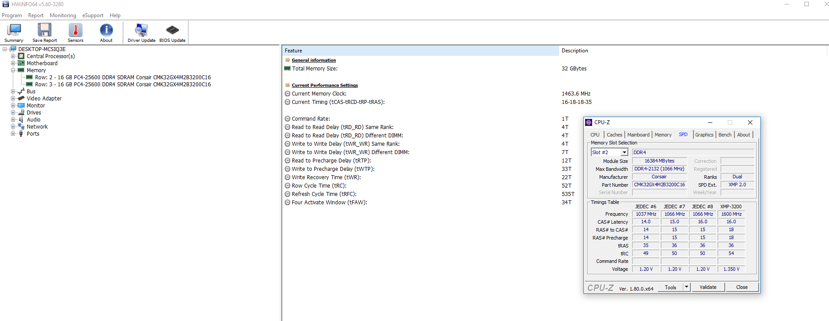The height and width of the screenshot is (321, 829).
Task: Open the Slot #2 dropdown in CPU-Z
Action: pos(624,152)
